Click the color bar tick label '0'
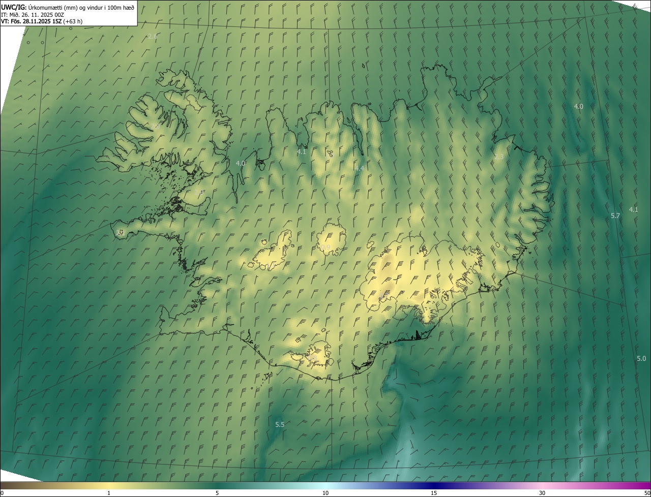This screenshot has height=497, width=651. [2, 493]
